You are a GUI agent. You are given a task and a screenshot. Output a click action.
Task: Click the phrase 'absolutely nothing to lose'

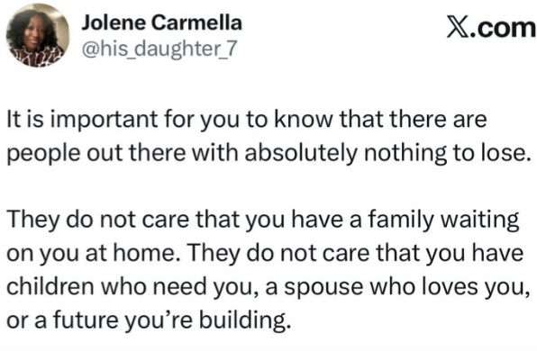pos(384,152)
